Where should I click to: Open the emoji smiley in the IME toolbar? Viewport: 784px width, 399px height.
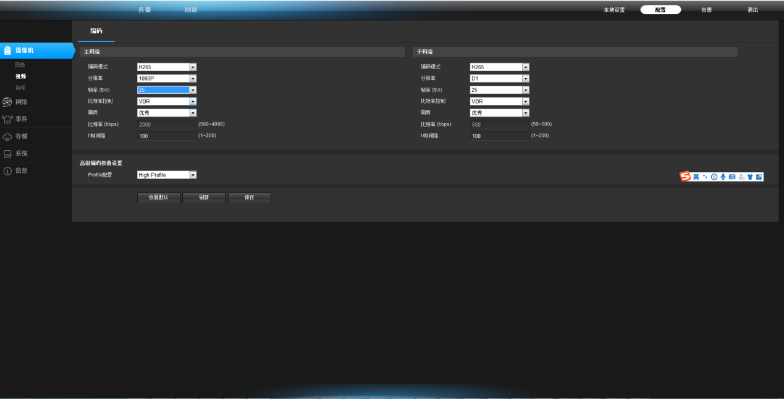click(714, 177)
